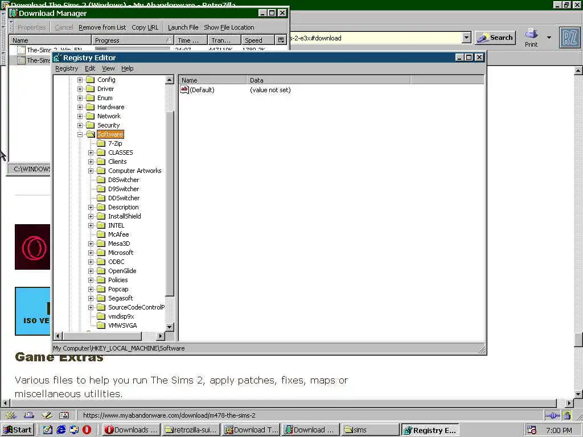Open the Edit menu in Registry Editor
This screenshot has height=437, width=583.
[89, 68]
